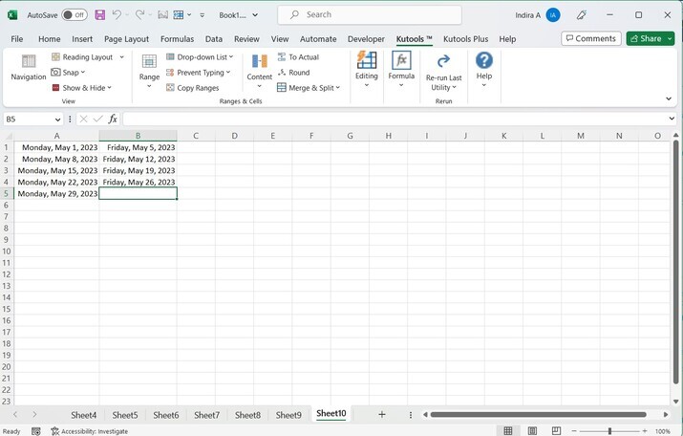Viewport: 683px width, 436px height.
Task: Switch to the Developer tab
Action: point(366,39)
